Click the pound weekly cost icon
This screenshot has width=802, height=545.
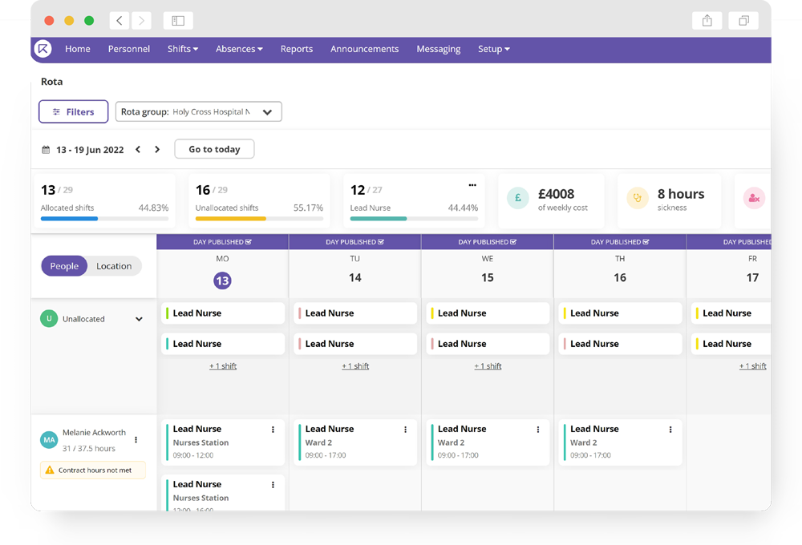[x=518, y=198]
